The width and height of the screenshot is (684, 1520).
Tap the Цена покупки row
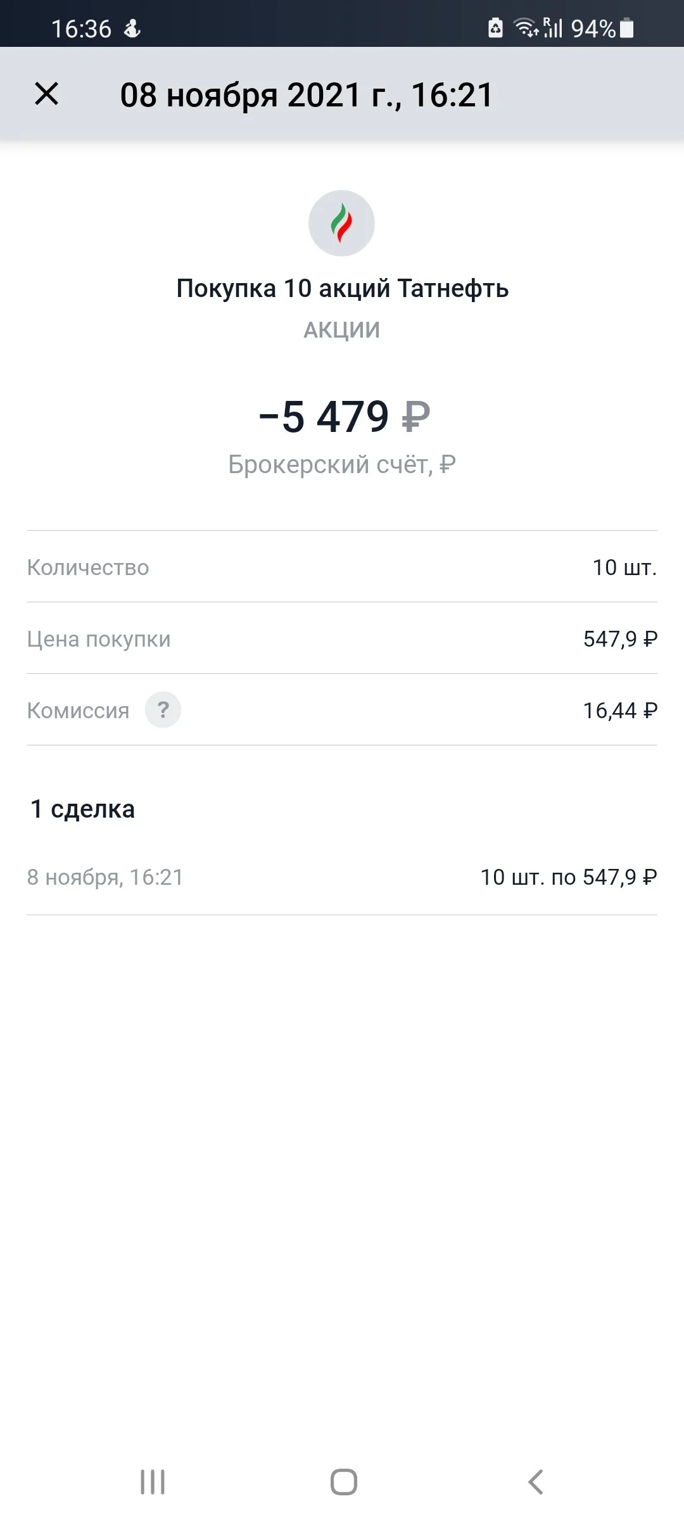pyautogui.click(x=342, y=638)
